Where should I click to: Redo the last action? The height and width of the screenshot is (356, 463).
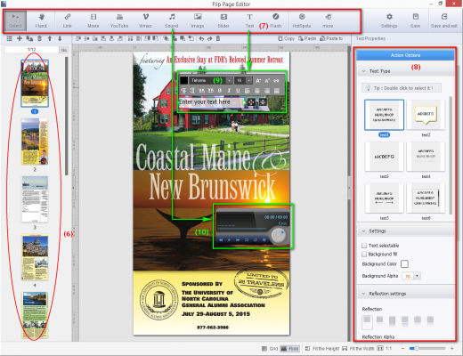[209, 38]
